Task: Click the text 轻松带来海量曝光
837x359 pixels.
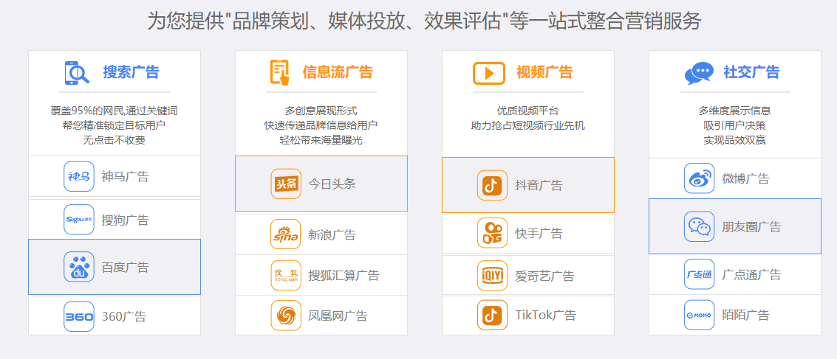Action: point(321,141)
